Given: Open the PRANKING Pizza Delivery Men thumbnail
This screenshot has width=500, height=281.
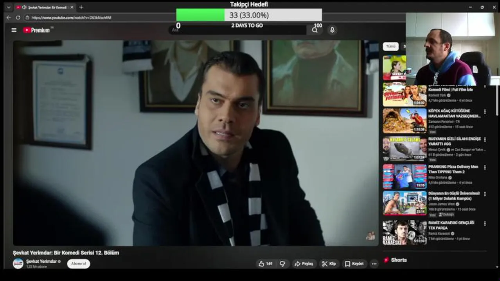Looking at the screenshot, I should point(405,176).
